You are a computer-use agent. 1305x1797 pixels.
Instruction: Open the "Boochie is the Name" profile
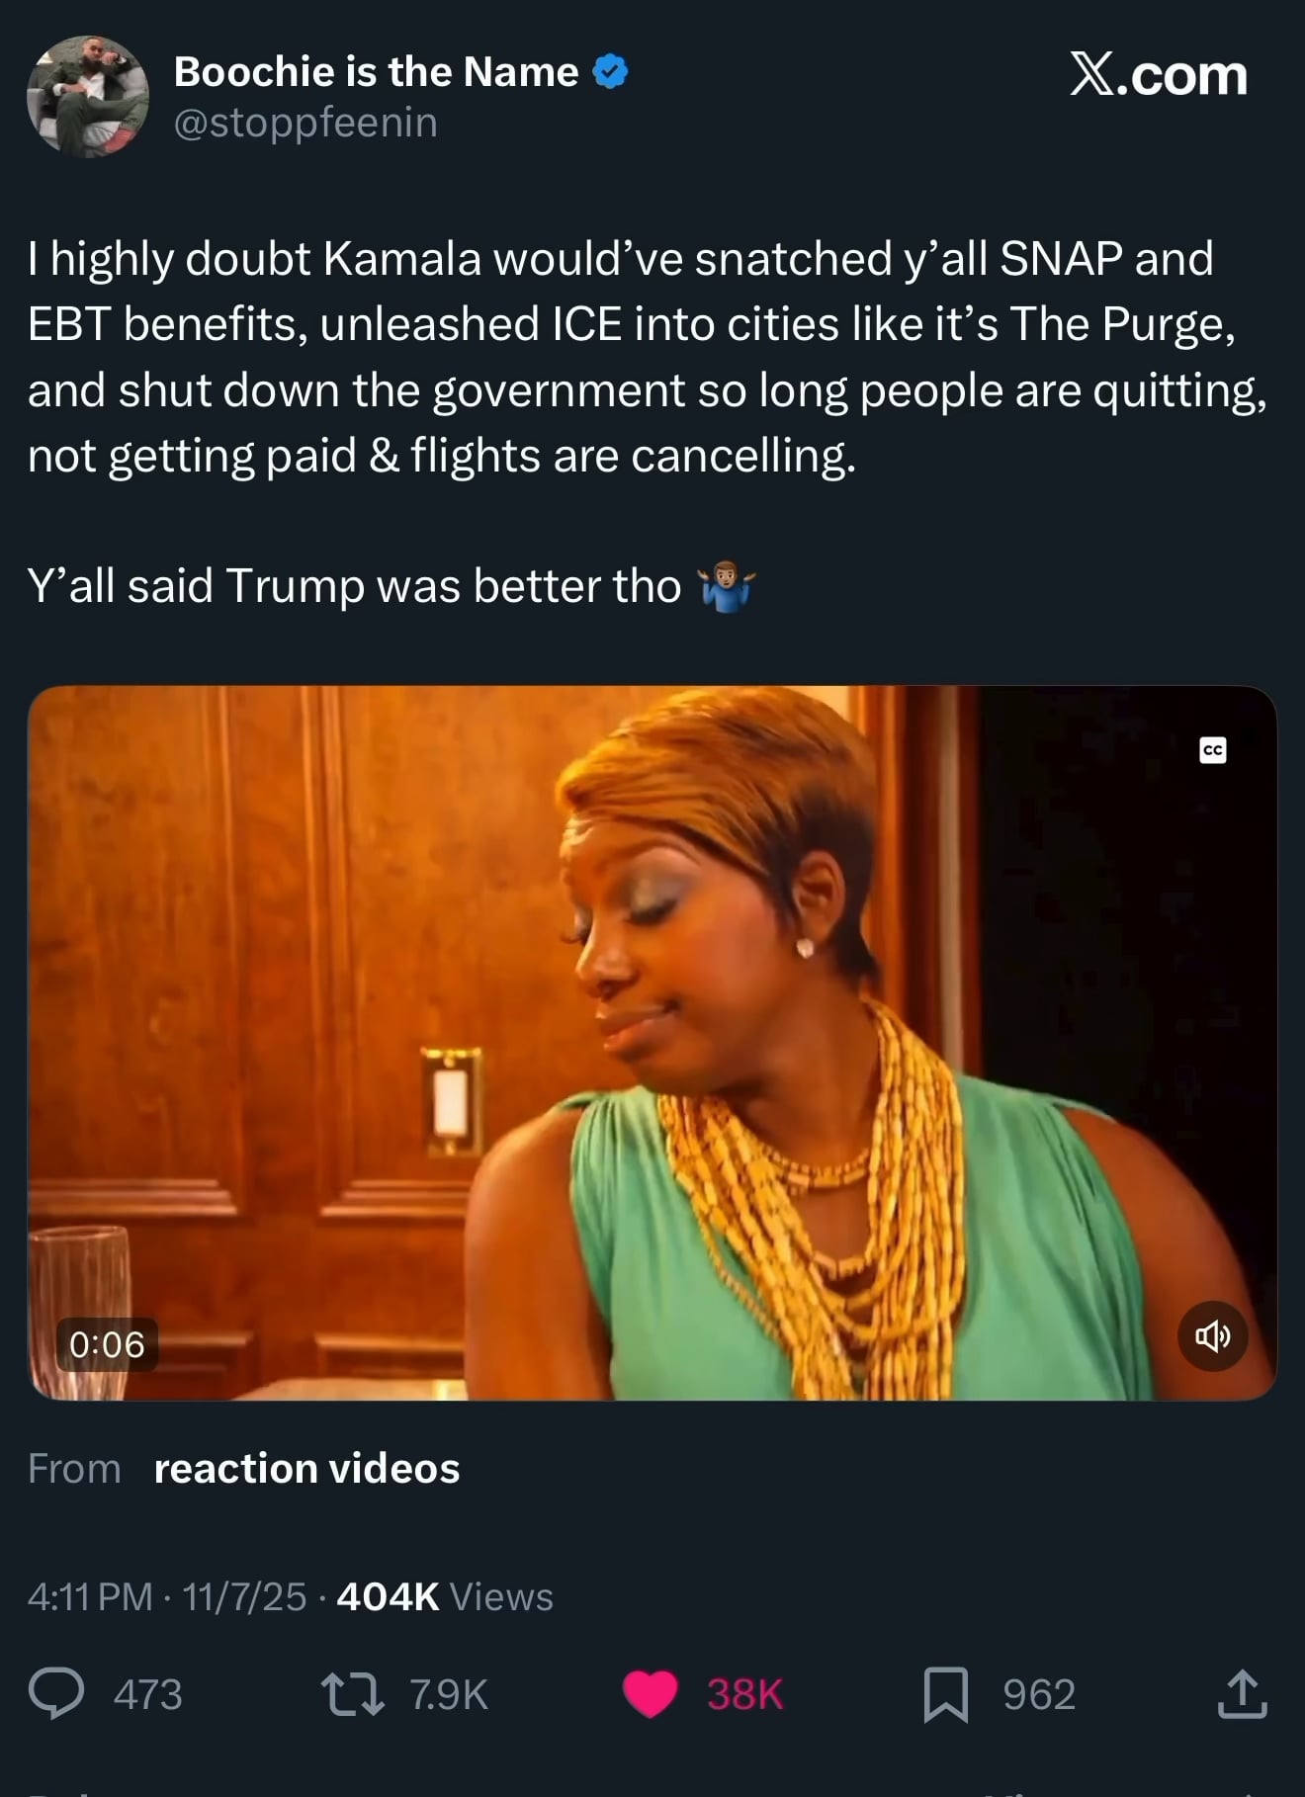[x=376, y=72]
